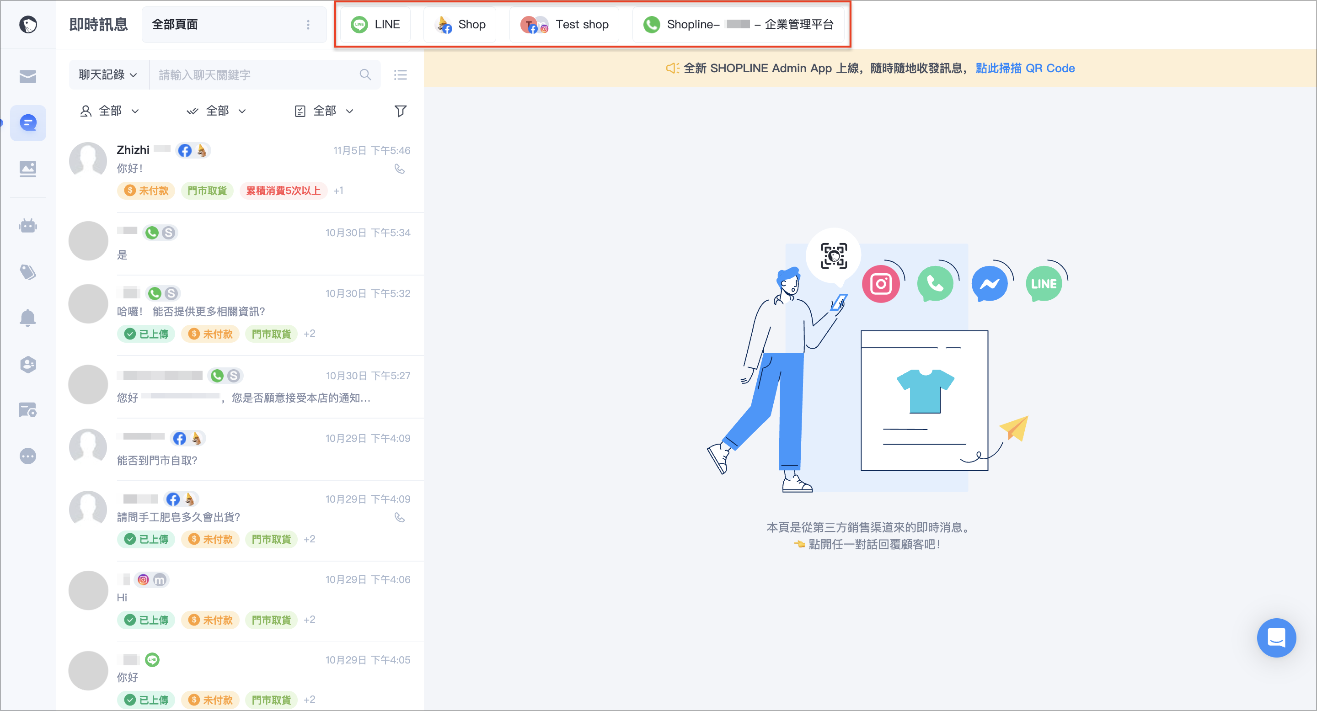Open the mail inbox sidebar icon
This screenshot has height=711, width=1317.
click(27, 77)
